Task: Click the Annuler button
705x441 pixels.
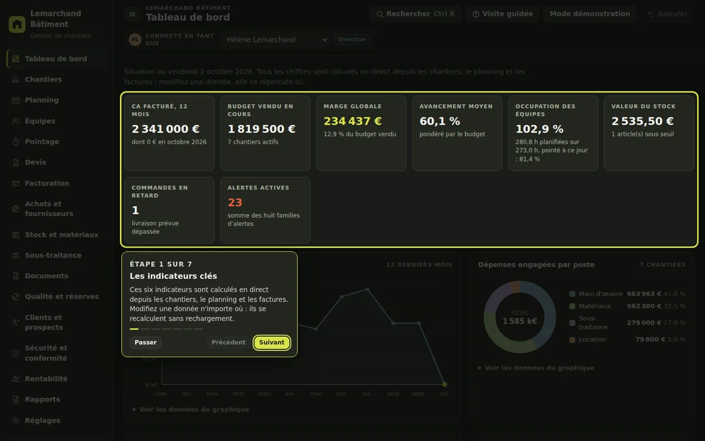Action: (x=668, y=14)
